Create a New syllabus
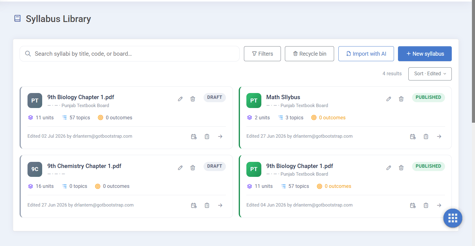 click(425, 54)
